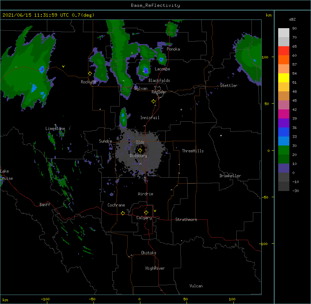
Task: Click the asterisk marker just above Limestone
Action: [55, 125]
